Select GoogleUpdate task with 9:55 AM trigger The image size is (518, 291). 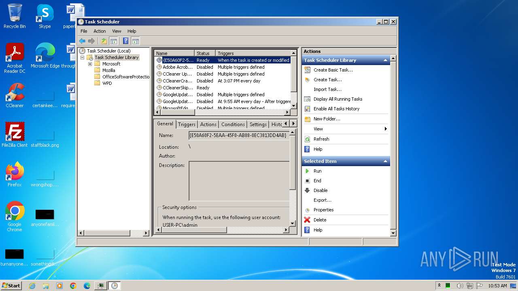click(223, 101)
